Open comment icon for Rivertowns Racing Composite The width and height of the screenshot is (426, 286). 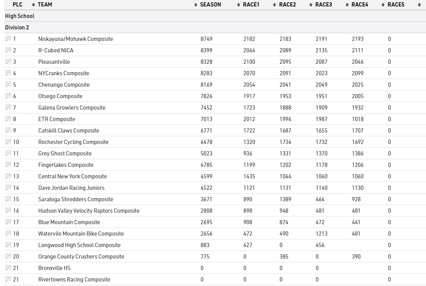8,279
